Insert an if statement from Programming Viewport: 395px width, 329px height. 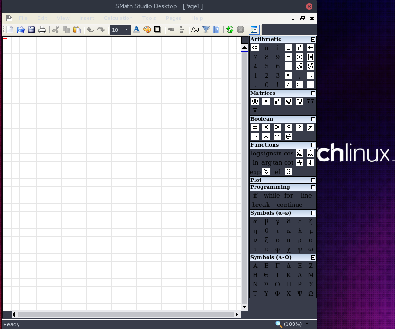coord(255,195)
